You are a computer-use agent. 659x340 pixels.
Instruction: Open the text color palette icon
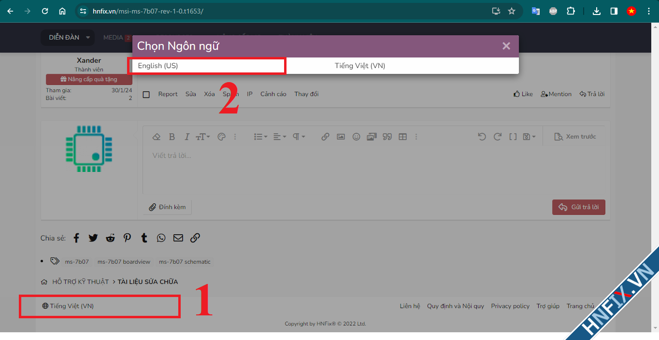click(x=221, y=137)
